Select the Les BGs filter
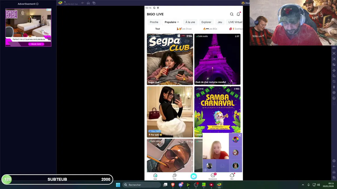Screen dimensions: 337x189 click(x=210, y=29)
